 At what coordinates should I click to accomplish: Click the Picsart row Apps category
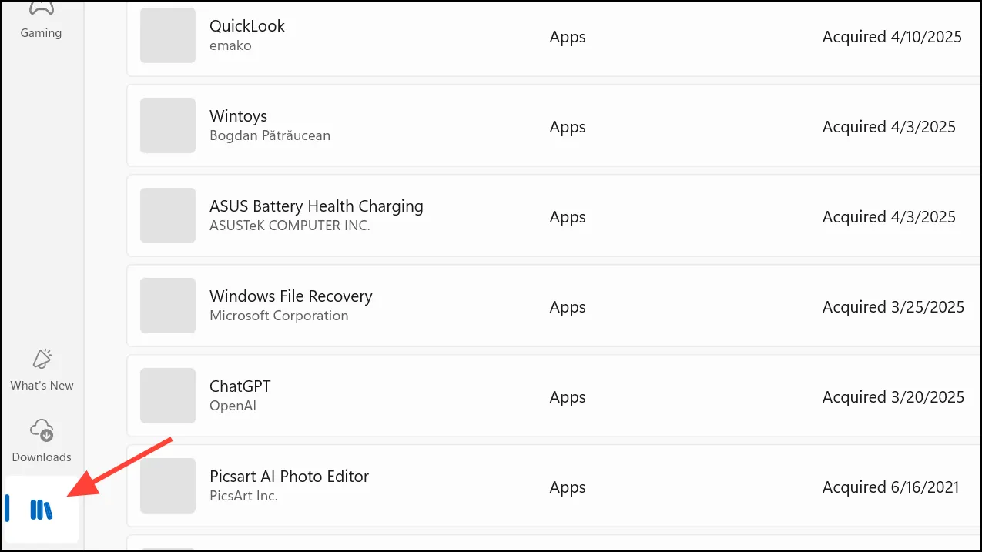point(568,487)
